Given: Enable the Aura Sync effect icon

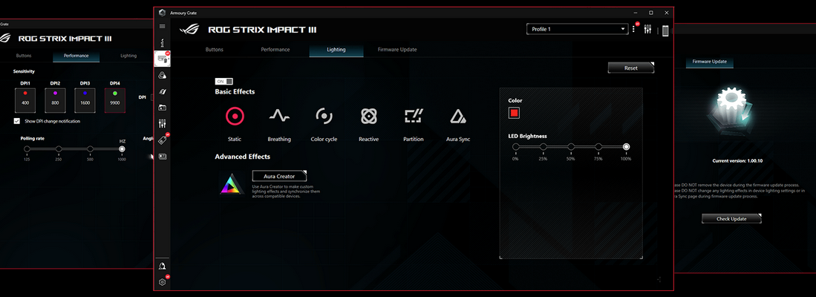Looking at the screenshot, I should (x=457, y=116).
